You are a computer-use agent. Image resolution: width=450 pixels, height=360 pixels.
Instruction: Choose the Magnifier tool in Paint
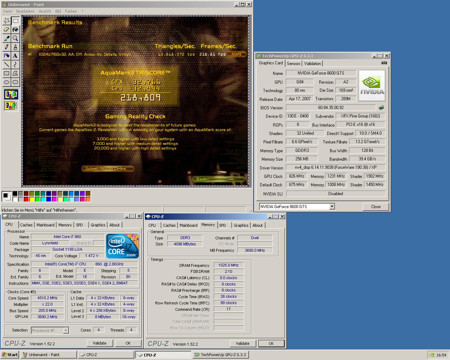15,38
